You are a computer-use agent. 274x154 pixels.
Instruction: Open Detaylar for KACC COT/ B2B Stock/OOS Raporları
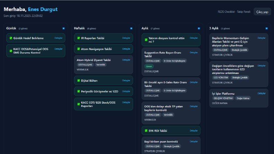click(x=126, y=102)
